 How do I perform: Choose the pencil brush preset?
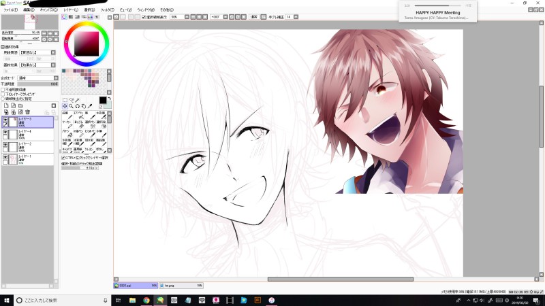68,116
